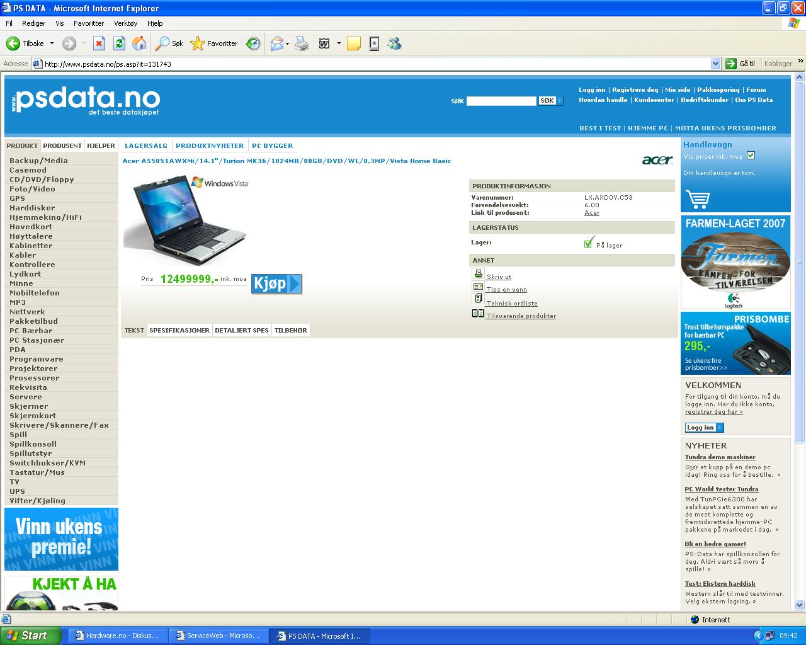Refresh the page with the green arrows icon

click(119, 43)
